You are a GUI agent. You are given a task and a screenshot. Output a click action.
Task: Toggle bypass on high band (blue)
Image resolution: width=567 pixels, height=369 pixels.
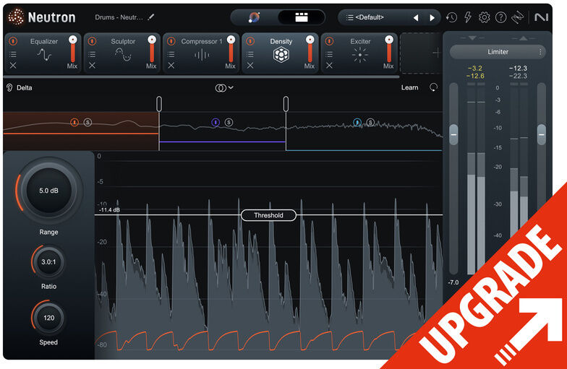point(357,123)
